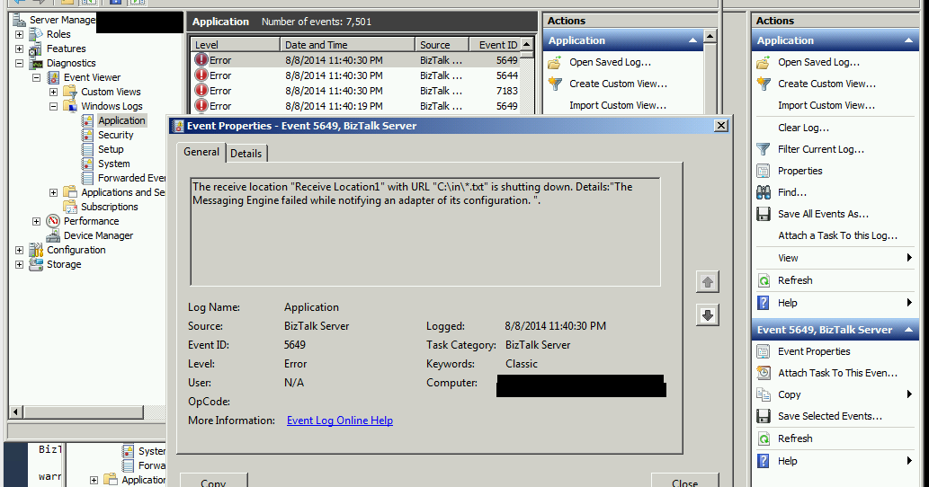Sort events by Level column header

(236, 45)
